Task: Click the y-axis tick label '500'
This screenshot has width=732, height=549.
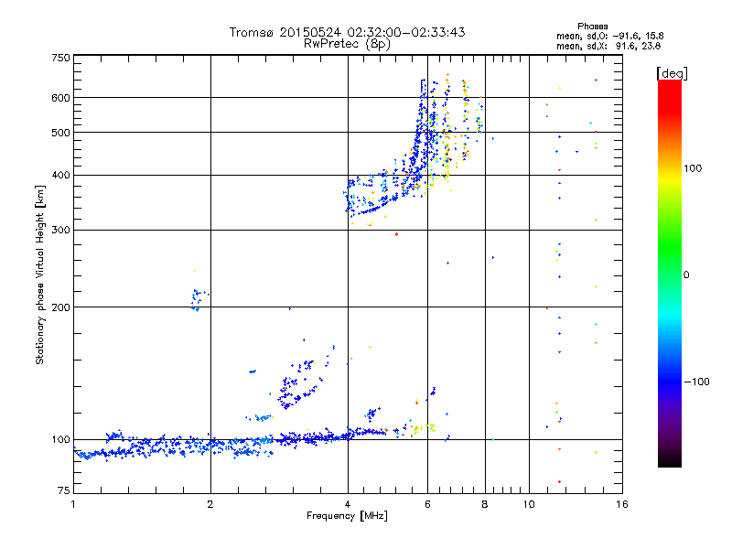Action: coord(60,133)
